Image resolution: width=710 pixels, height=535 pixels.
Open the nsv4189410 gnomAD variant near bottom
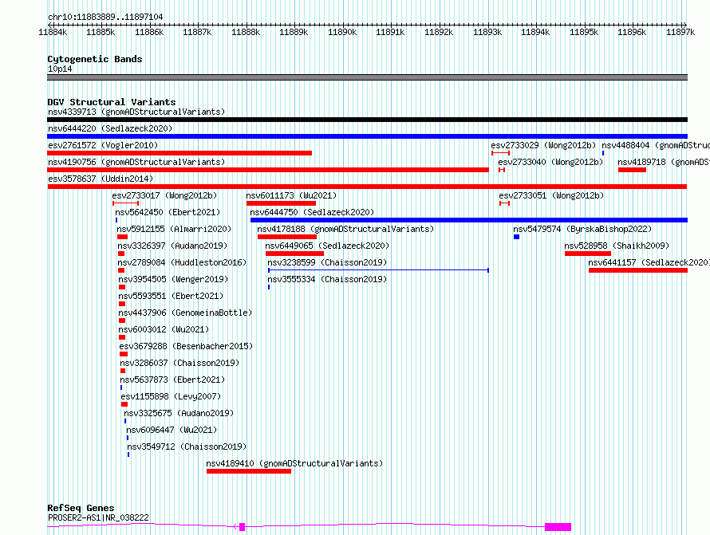(249, 471)
